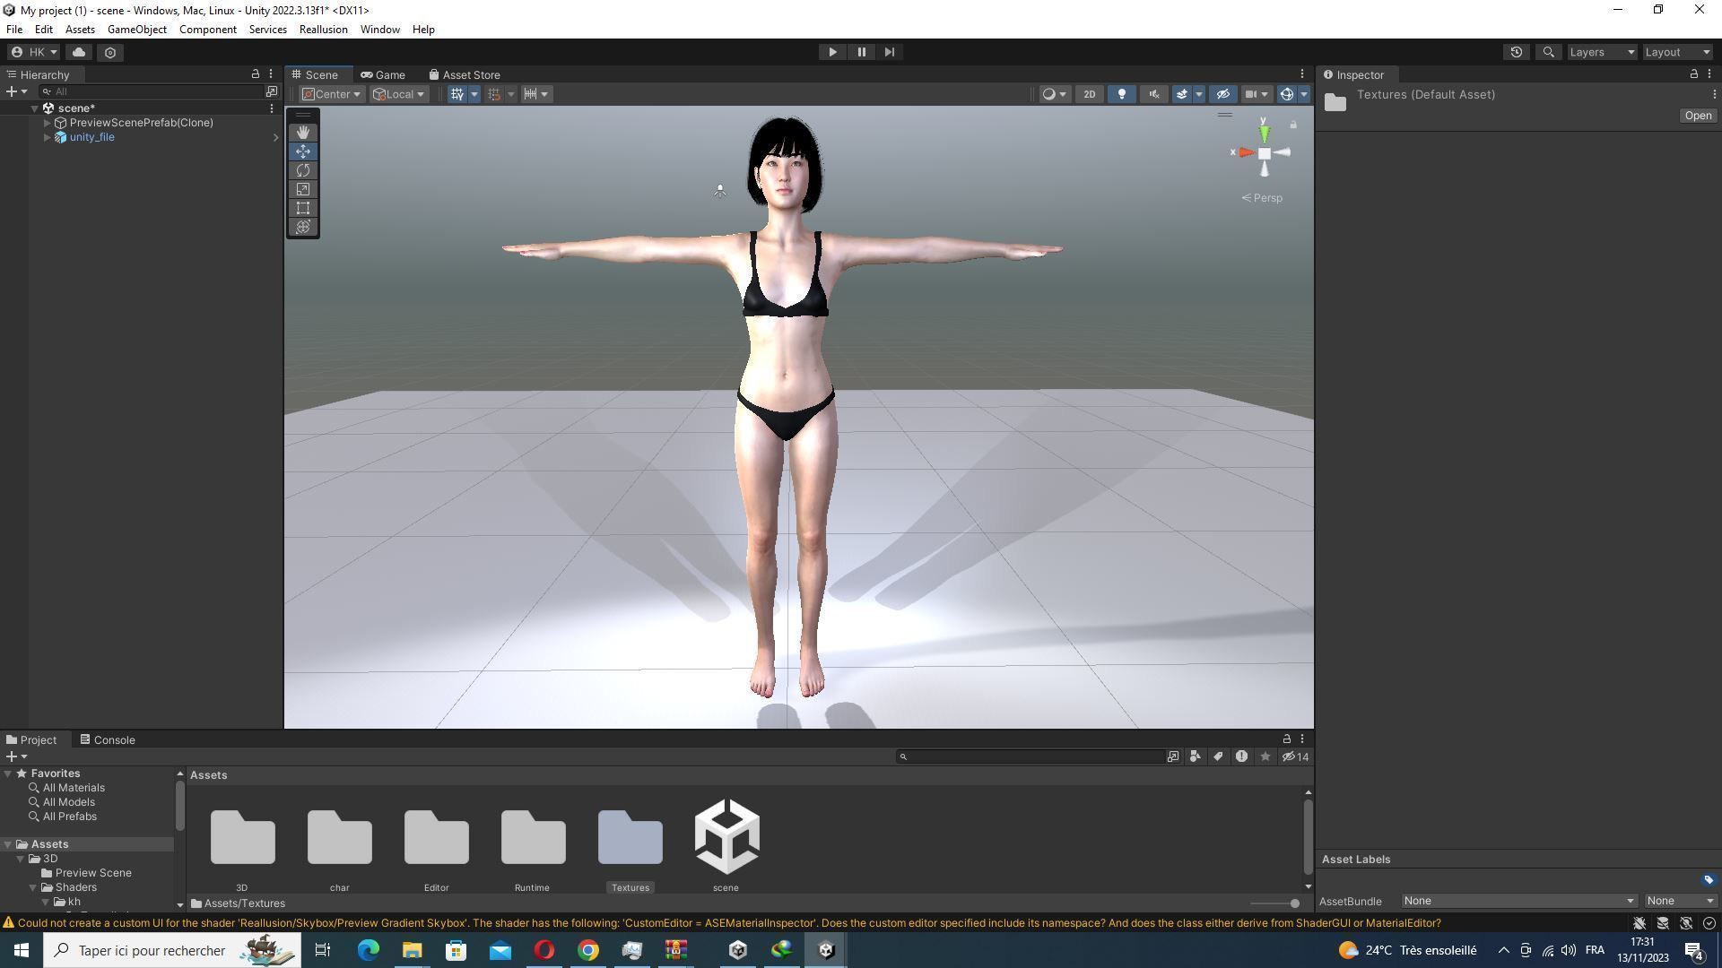
Task: Open HK account dropdown
Action: [33, 52]
